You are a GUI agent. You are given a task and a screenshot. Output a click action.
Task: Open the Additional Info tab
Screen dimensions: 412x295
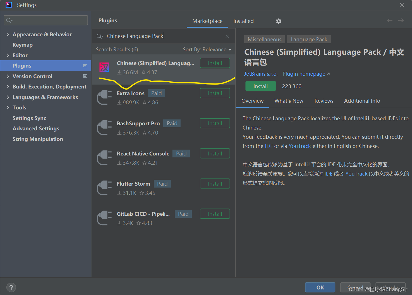click(362, 101)
